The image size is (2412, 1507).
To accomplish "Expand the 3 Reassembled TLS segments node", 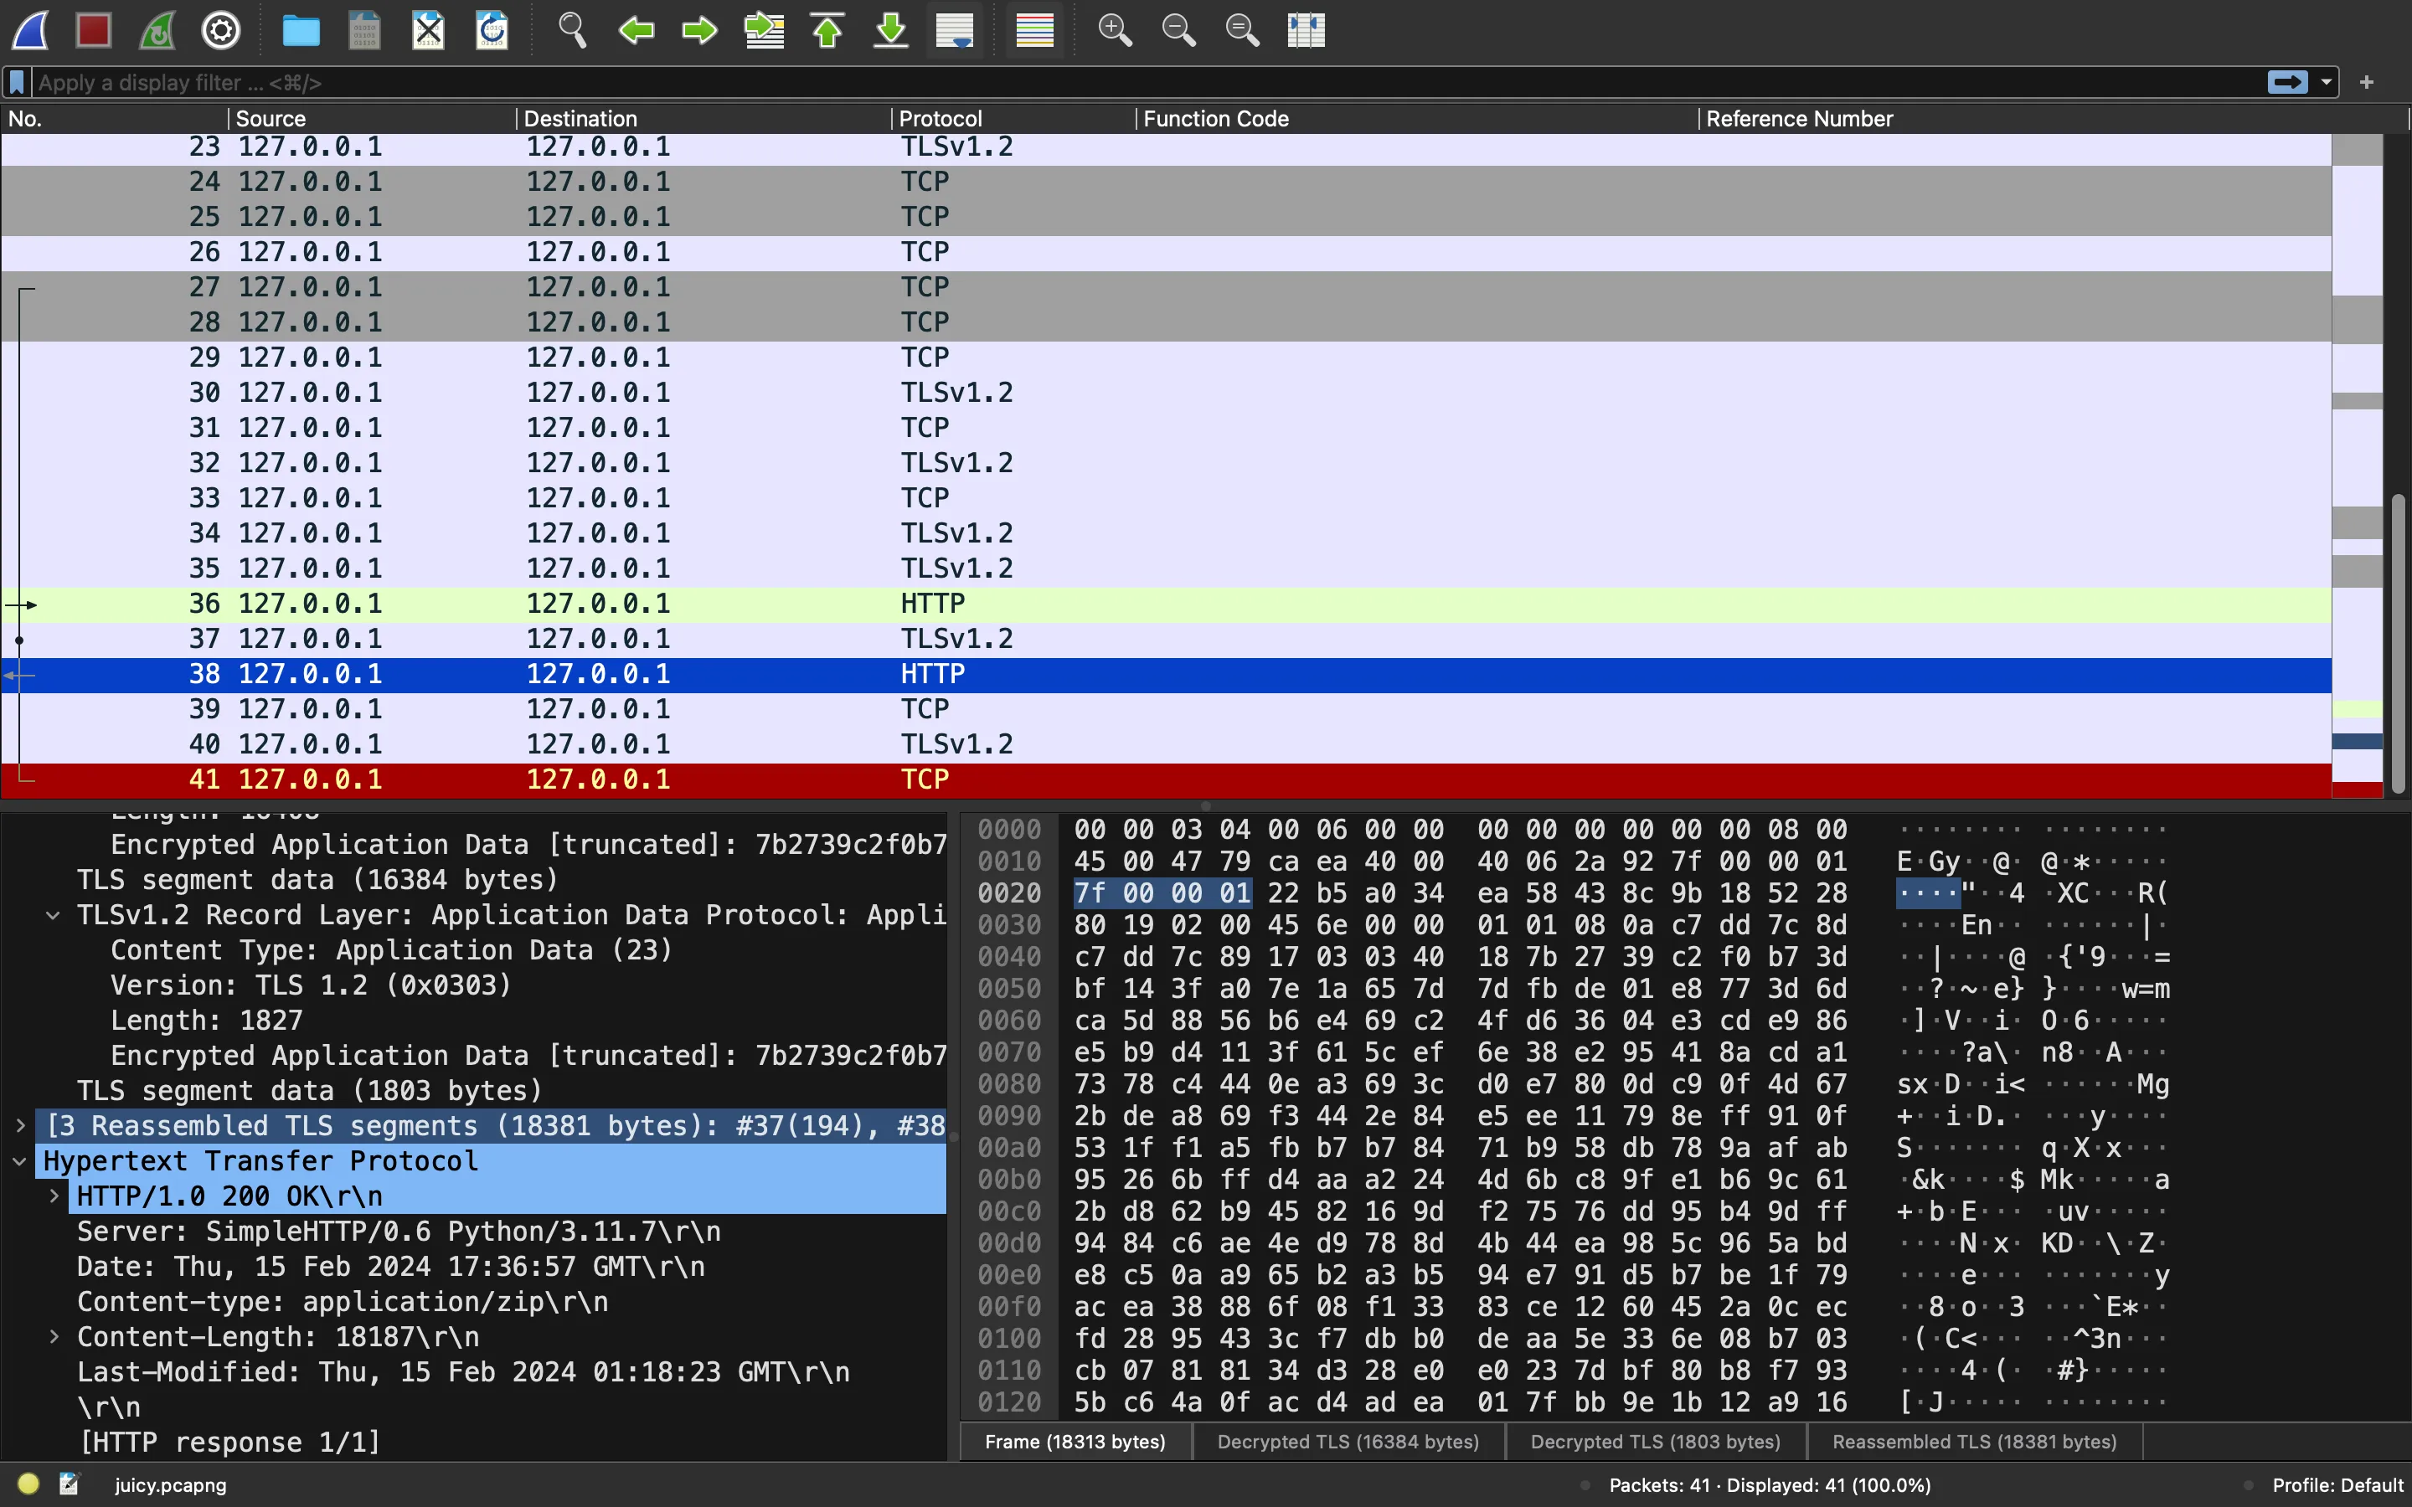I will coord(20,1125).
